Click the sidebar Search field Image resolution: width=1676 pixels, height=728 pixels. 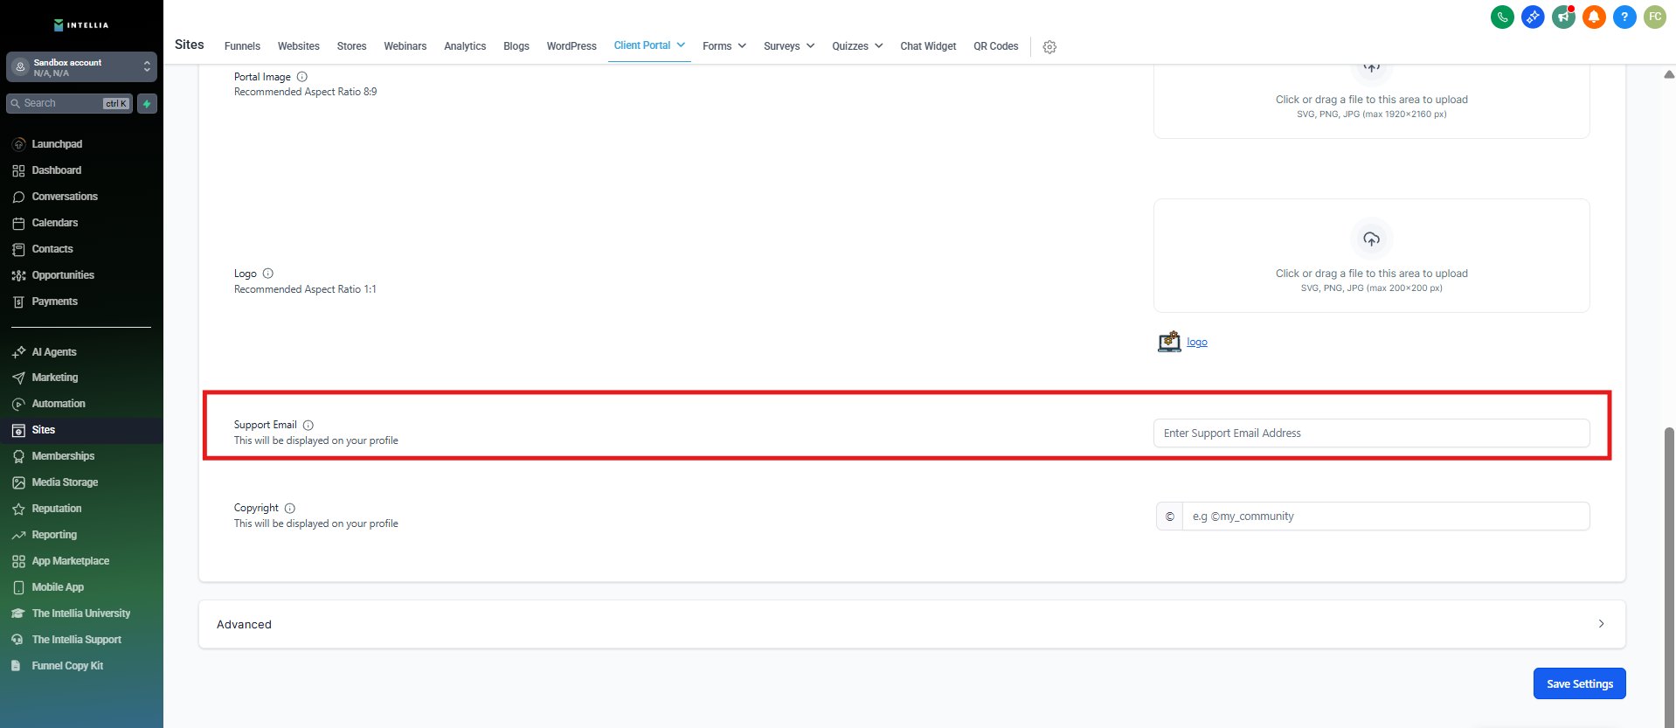70,104
